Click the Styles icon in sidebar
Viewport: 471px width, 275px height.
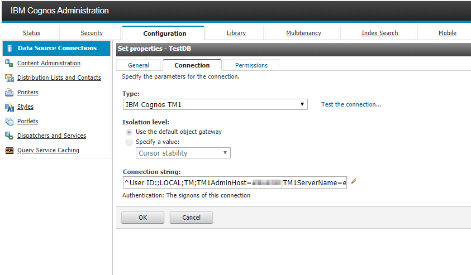pos(9,107)
